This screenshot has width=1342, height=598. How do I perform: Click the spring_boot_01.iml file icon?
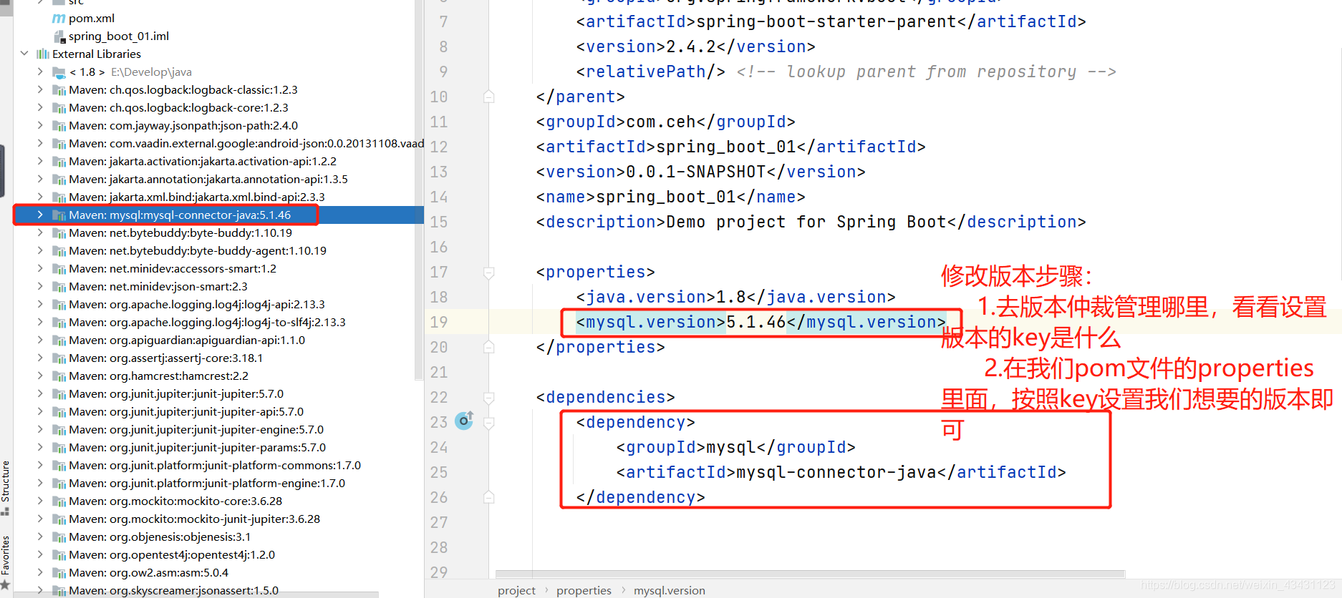pos(59,36)
